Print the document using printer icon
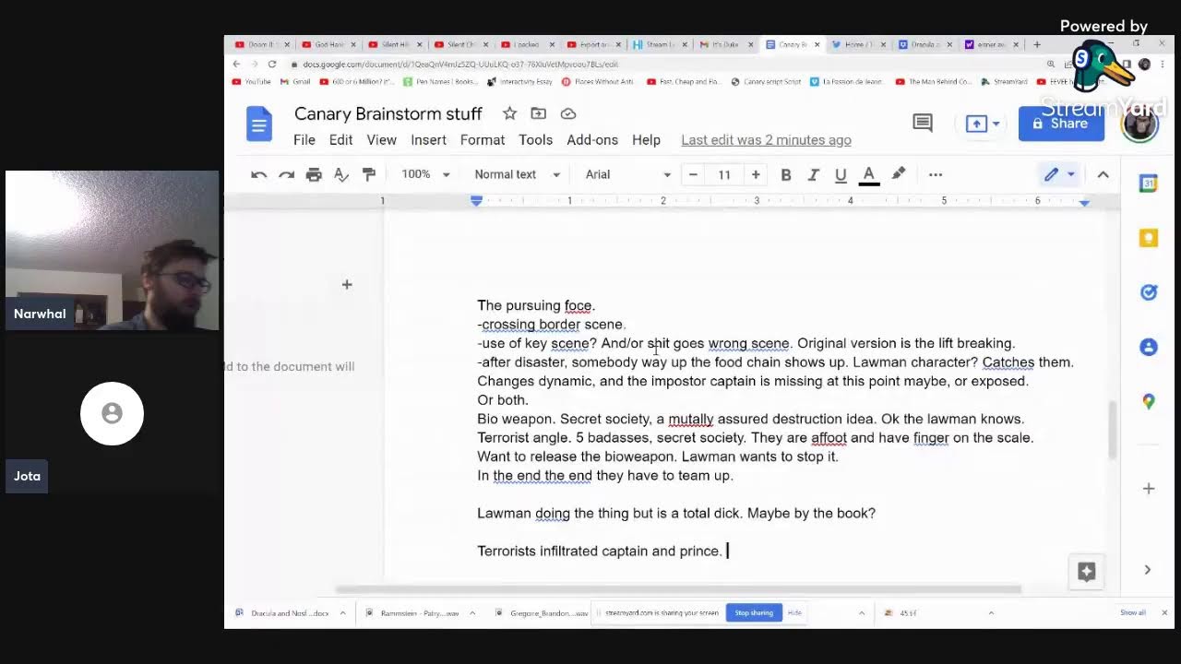The image size is (1181, 664). 314,174
